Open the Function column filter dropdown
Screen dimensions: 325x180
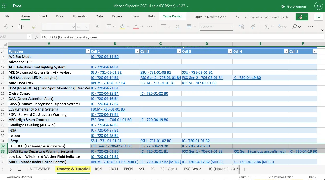(88, 51)
